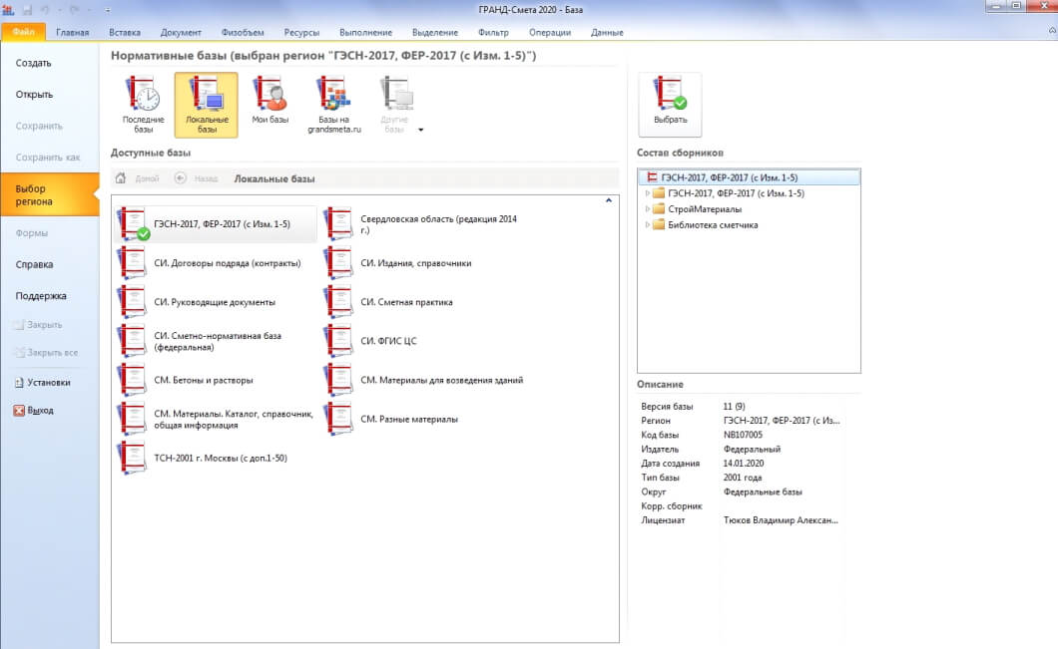Select ТСН-2001 г. Москвы (с доп.1-50) base
The width and height of the screenshot is (1058, 649).
click(204, 459)
